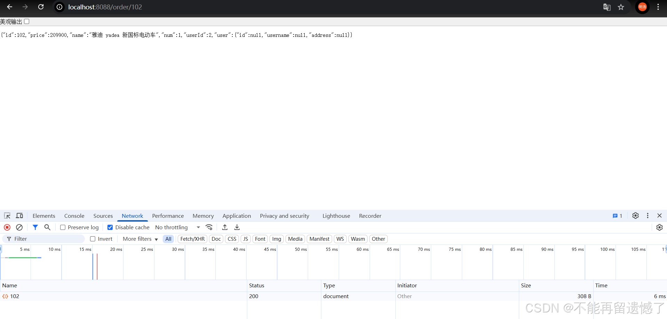
Task: Filter requests by Wasm
Action: tap(358, 239)
